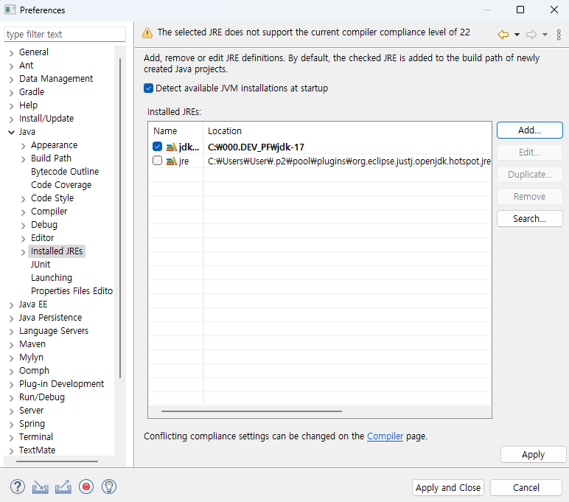Click the jdk-17 JRE library icon
569x502 pixels.
click(171, 147)
